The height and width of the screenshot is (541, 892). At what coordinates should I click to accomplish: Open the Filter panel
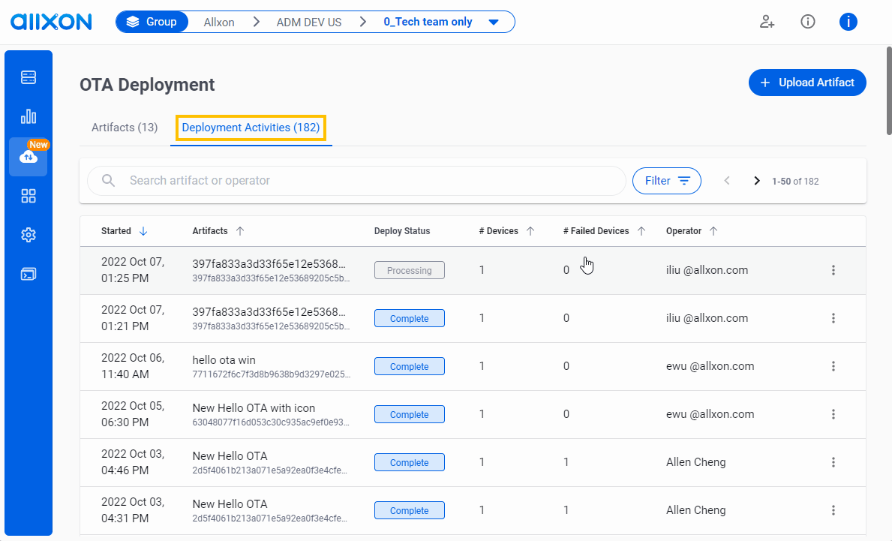pos(666,180)
